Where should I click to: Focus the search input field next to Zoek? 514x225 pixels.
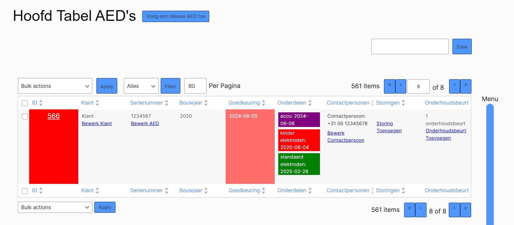pyautogui.click(x=410, y=46)
